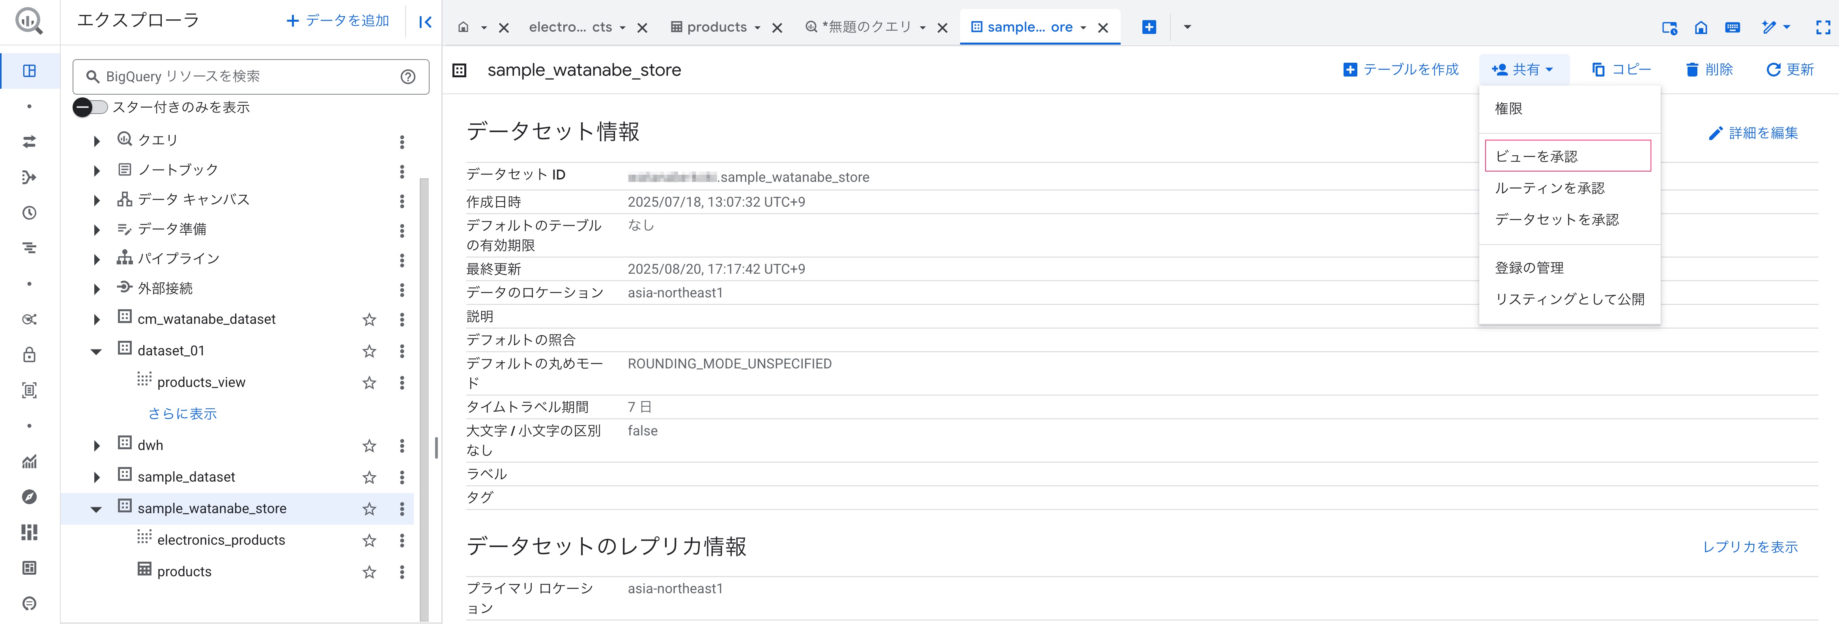Close the 無題のクエリ tab
This screenshot has width=1839, height=624.
click(942, 28)
